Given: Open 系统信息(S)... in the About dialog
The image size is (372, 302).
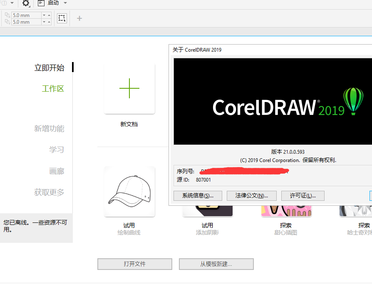Looking at the screenshot, I should pos(198,196).
